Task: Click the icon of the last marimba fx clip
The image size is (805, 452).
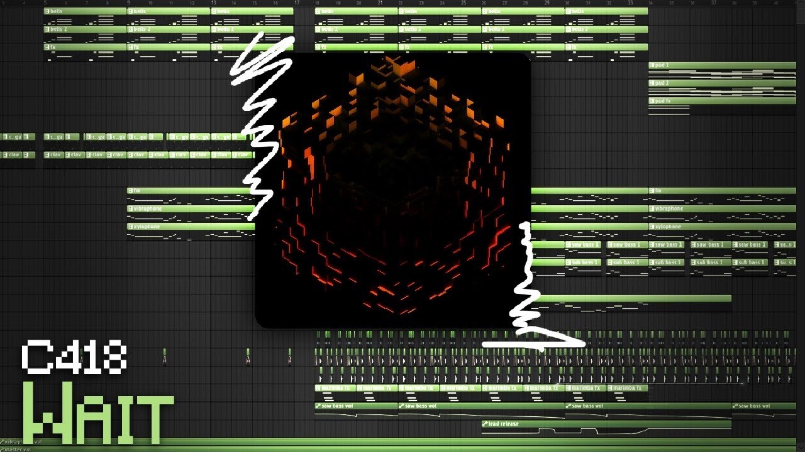Action: click(x=611, y=388)
